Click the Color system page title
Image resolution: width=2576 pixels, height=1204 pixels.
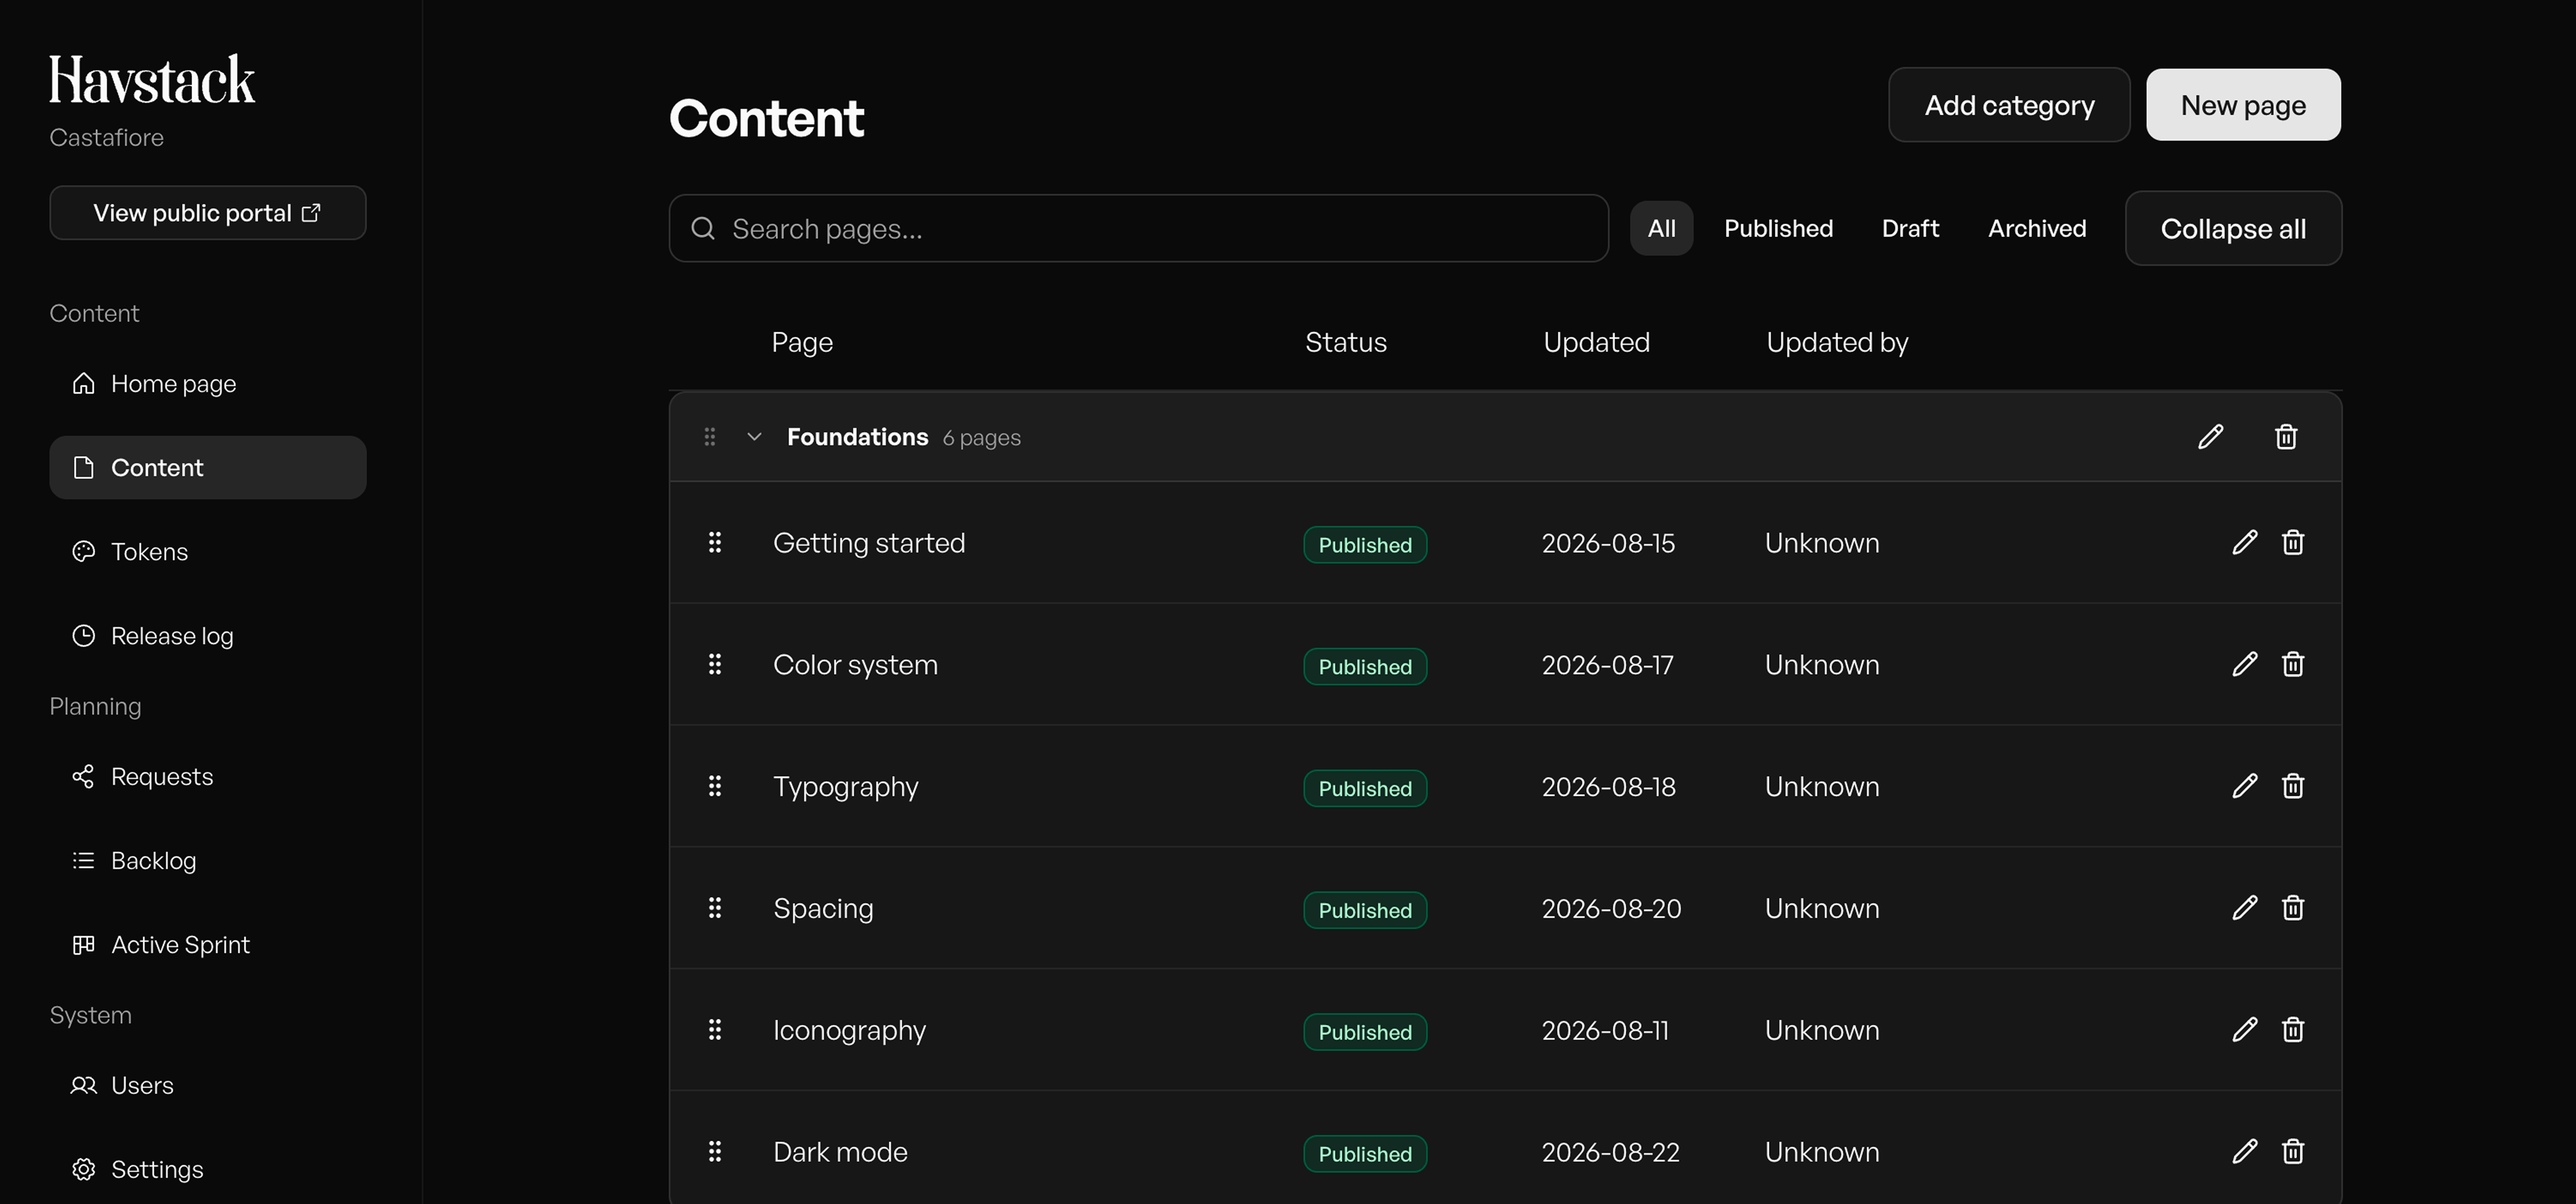pyautogui.click(x=855, y=665)
